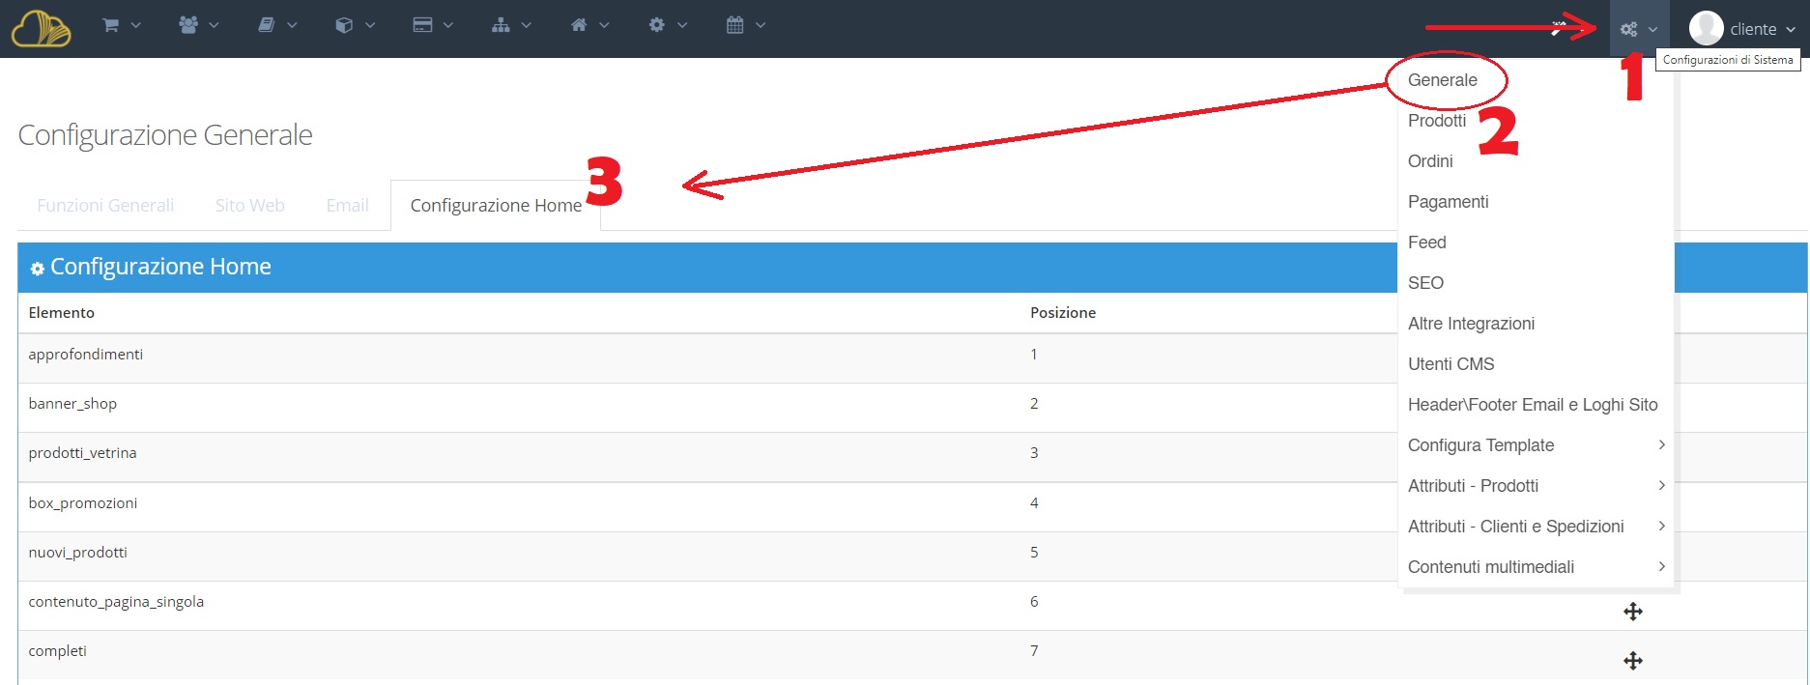Open the calendar menu in navbar
Viewport: 1810px width, 685px height.
746,26
